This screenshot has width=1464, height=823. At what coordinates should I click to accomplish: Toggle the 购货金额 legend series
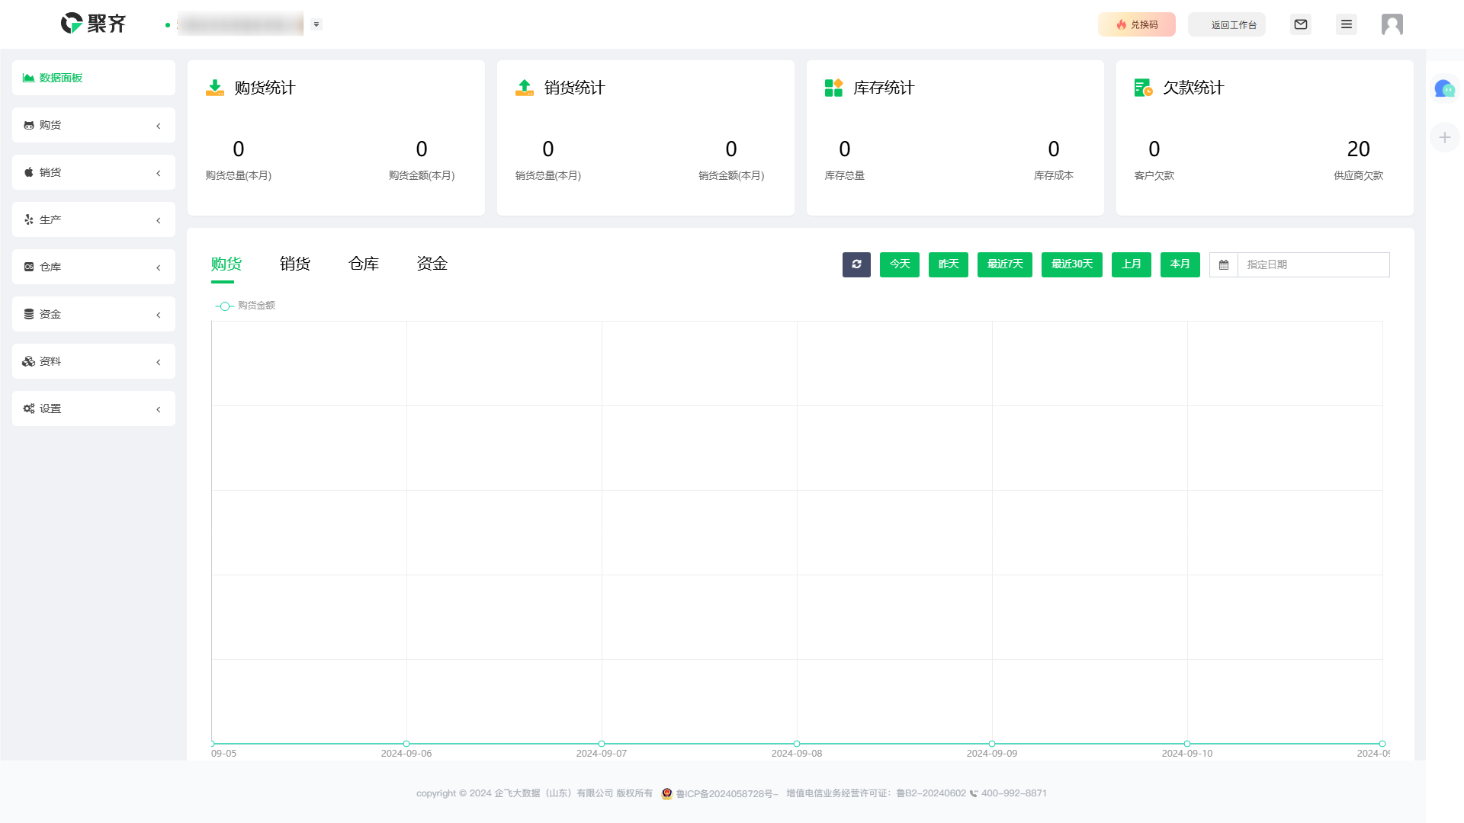click(x=246, y=306)
